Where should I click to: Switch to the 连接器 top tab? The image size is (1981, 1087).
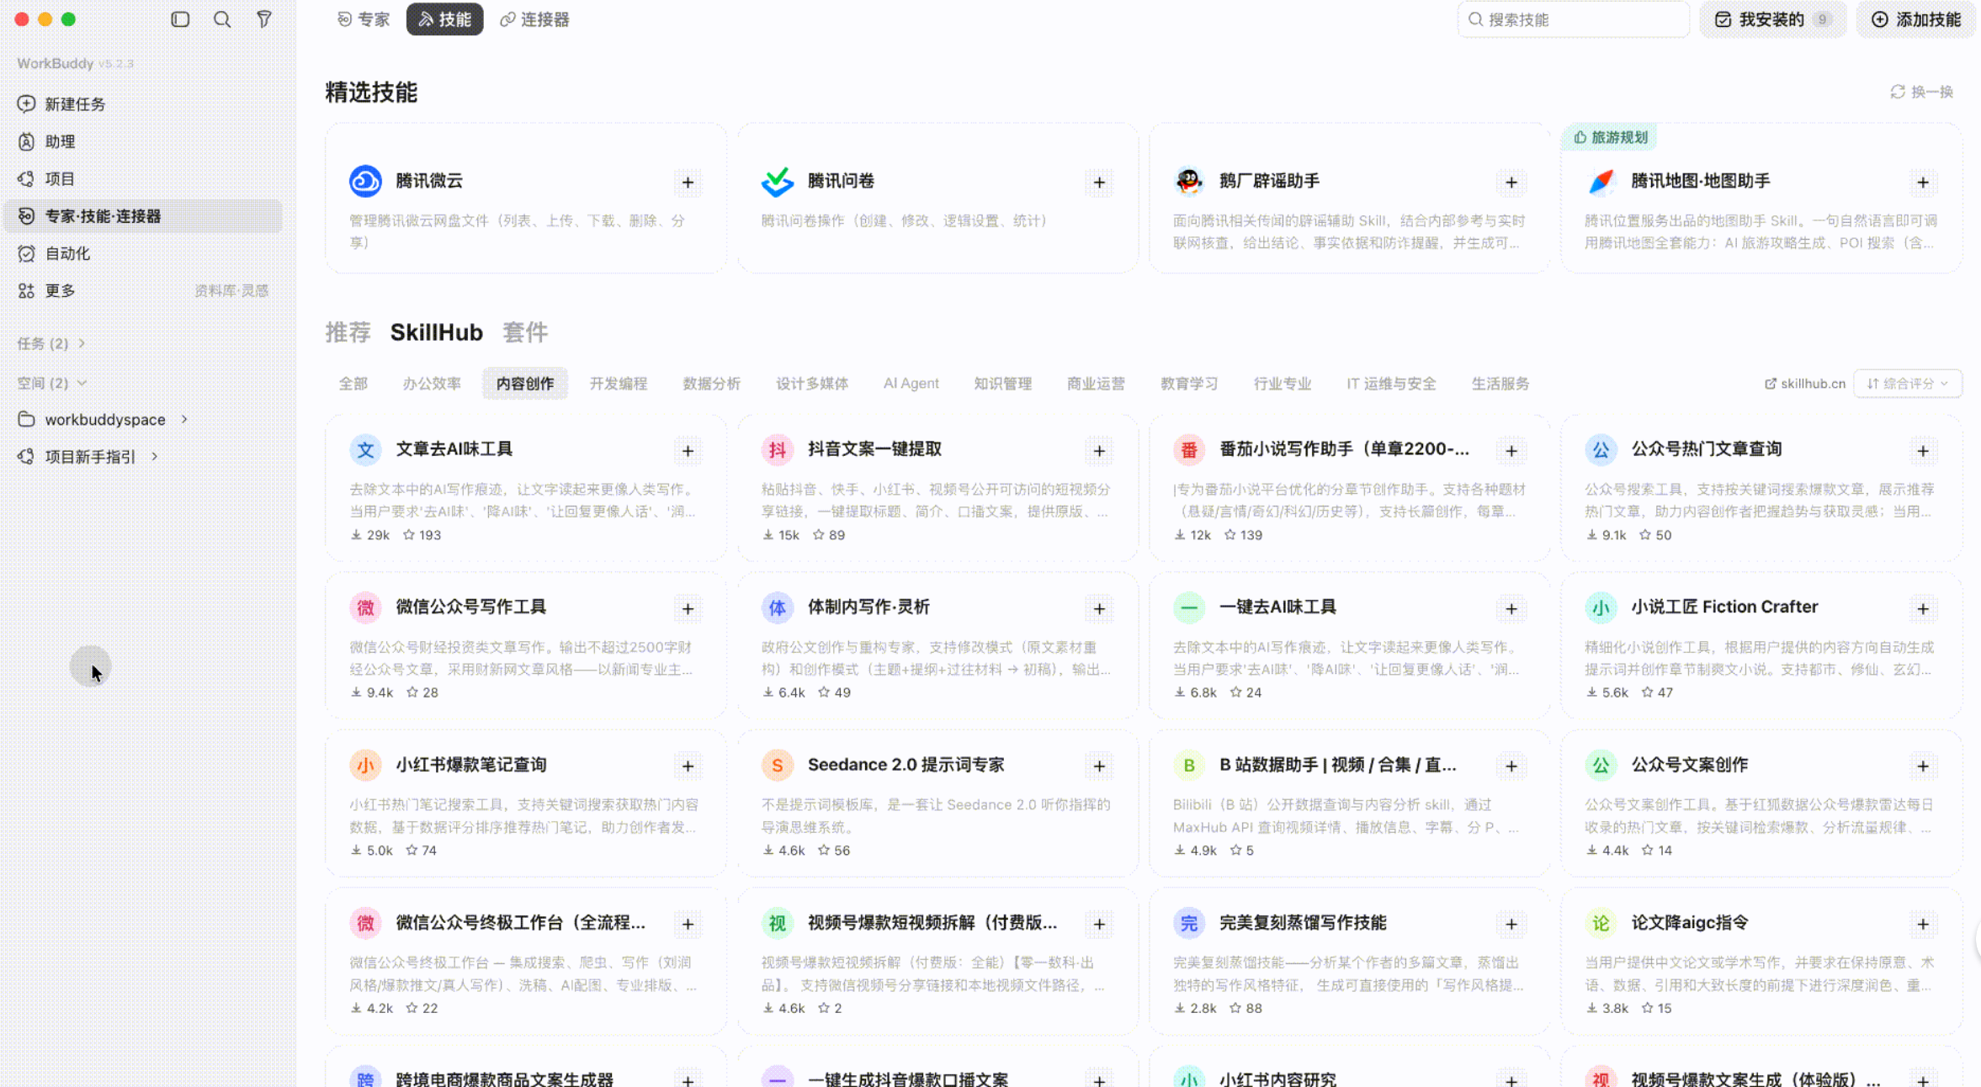pyautogui.click(x=534, y=19)
